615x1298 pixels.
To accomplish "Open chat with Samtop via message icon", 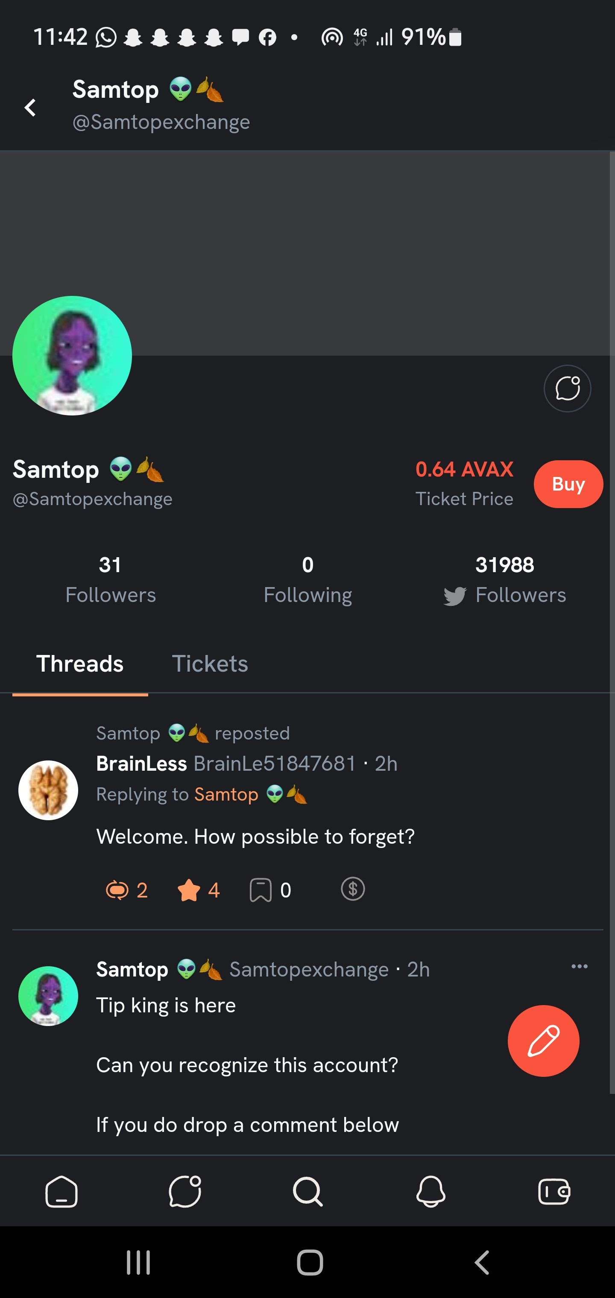I will pos(567,388).
